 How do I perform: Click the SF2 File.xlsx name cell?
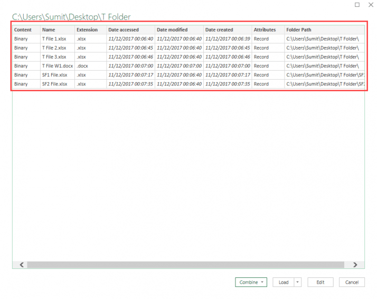coord(58,84)
